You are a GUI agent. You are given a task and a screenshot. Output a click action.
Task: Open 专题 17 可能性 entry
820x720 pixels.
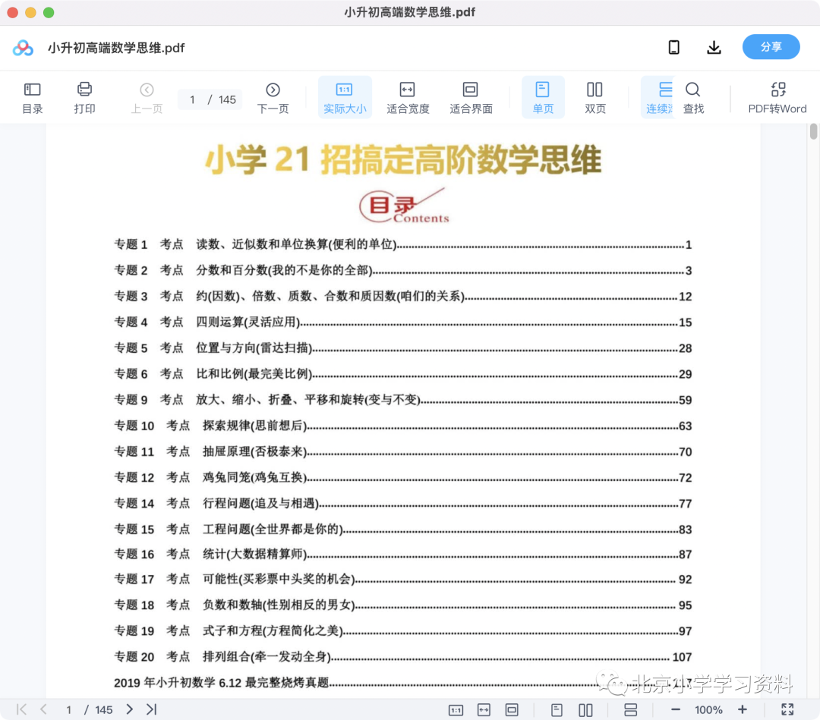402,579
